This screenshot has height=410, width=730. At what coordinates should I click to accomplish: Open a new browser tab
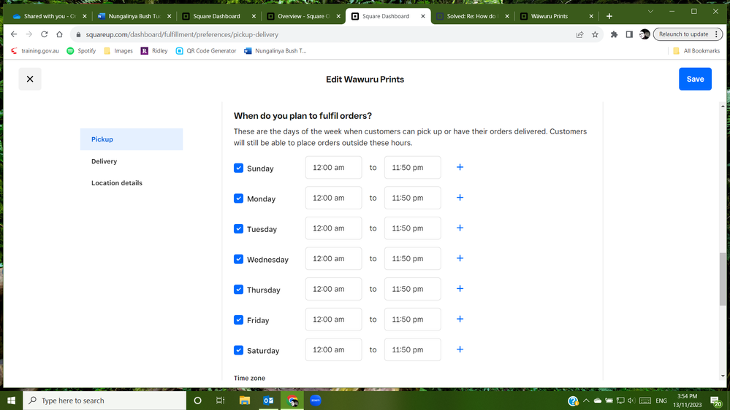coord(609,16)
